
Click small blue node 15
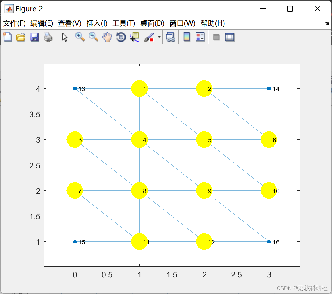point(75,242)
